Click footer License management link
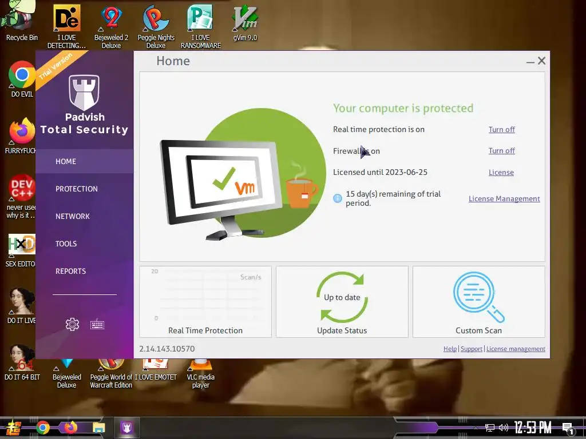Image resolution: width=586 pixels, height=439 pixels. click(x=516, y=349)
